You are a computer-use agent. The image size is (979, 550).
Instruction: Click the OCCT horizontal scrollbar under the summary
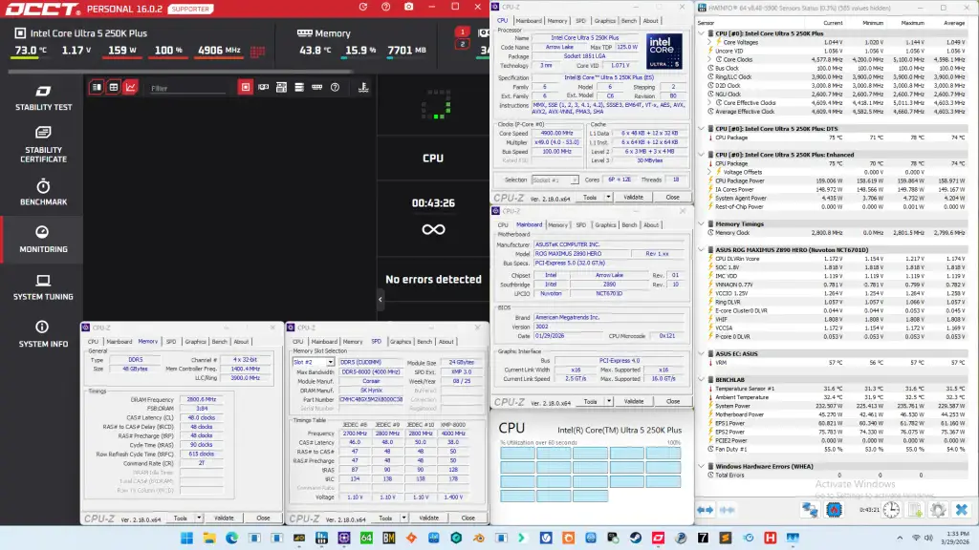(x=181, y=72)
